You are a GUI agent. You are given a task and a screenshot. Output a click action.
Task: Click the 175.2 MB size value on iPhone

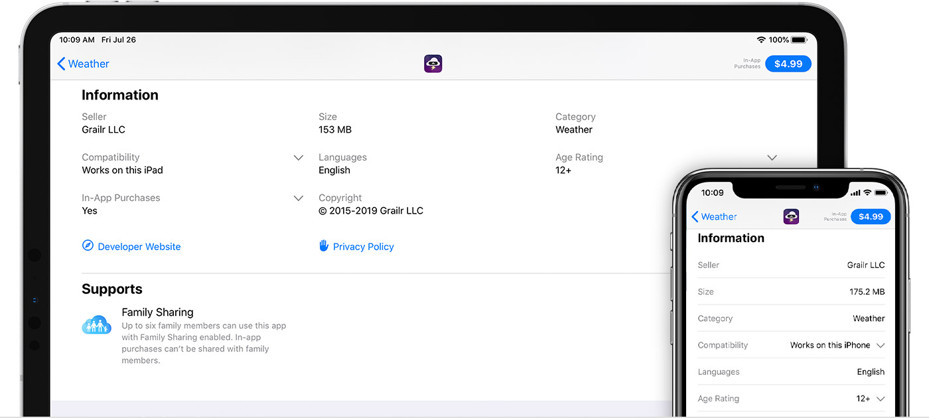tap(867, 291)
